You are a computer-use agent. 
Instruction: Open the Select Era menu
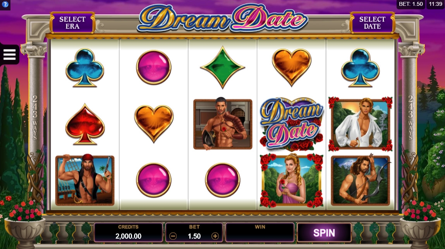pyautogui.click(x=72, y=23)
